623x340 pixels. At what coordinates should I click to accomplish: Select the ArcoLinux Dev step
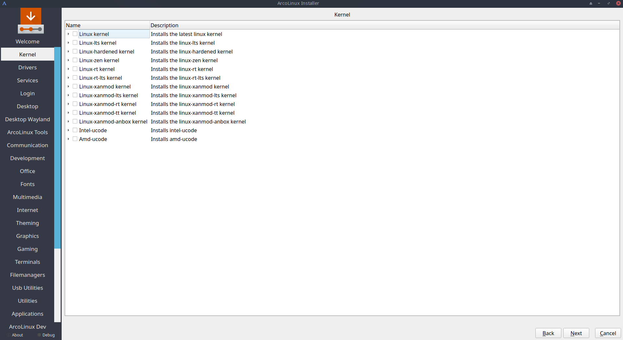point(28,327)
